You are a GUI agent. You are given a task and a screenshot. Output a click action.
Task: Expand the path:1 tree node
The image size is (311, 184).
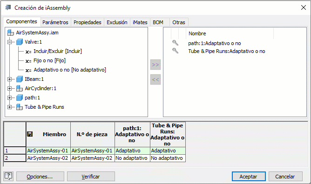9,98
